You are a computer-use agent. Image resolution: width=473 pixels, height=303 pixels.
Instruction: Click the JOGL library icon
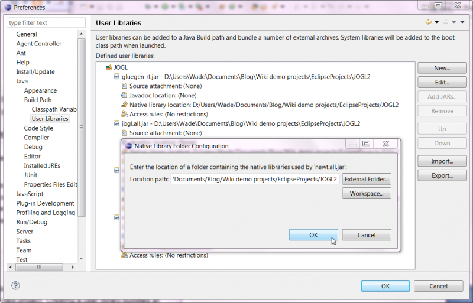[x=109, y=67]
